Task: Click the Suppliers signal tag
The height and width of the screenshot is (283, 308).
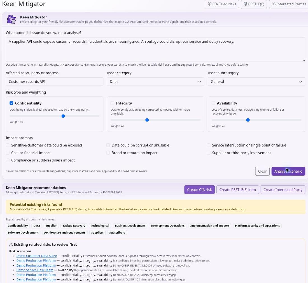Action: pos(97,232)
